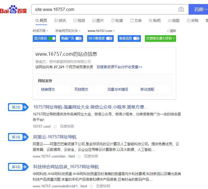Select the 网页 tab
Viewport: 208px width, 189px height.
pos(41,21)
